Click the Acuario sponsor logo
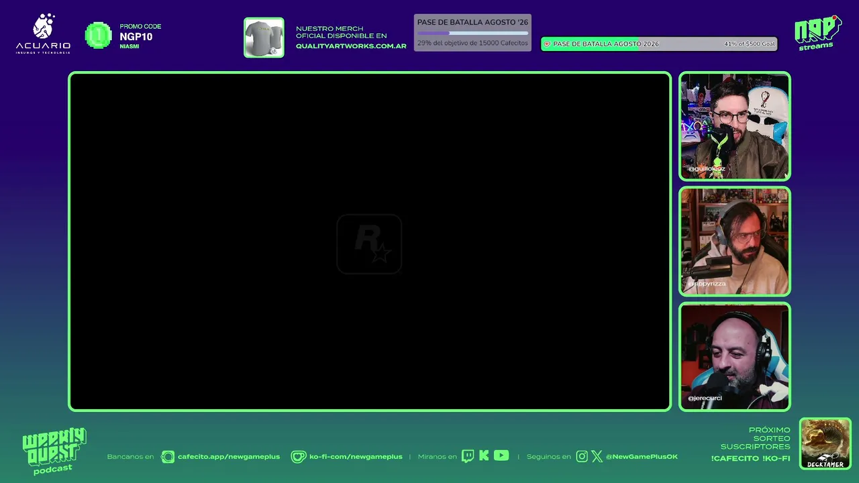The image size is (859, 483). (x=43, y=34)
